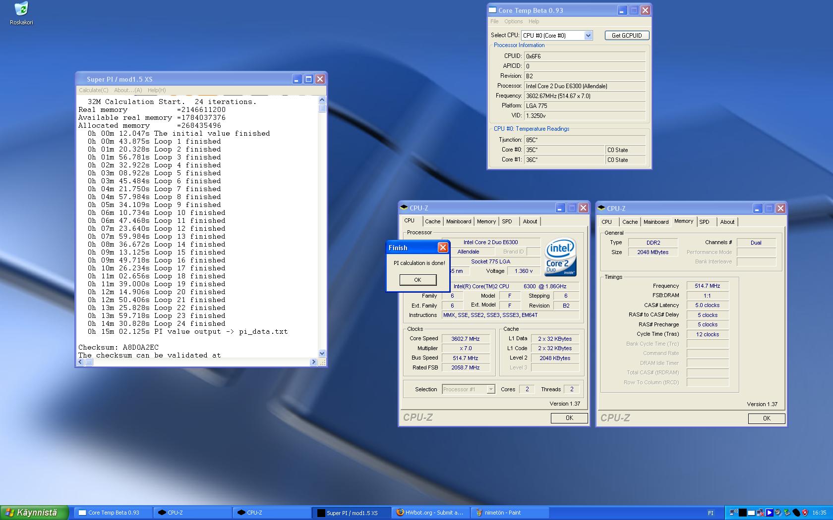Expand the Select CPU dropdown in Core Temp
Viewport: 833px width, 520px height.
point(588,35)
